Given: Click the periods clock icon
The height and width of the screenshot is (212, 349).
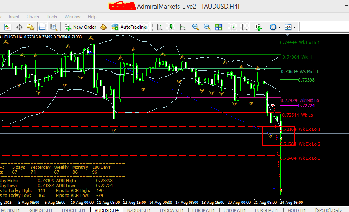Looking at the screenshot, I should pyautogui.click(x=273, y=27).
